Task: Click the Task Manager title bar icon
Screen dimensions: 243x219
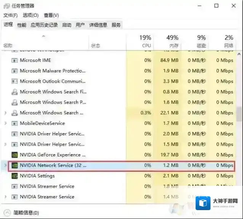Action: [x=6, y=6]
